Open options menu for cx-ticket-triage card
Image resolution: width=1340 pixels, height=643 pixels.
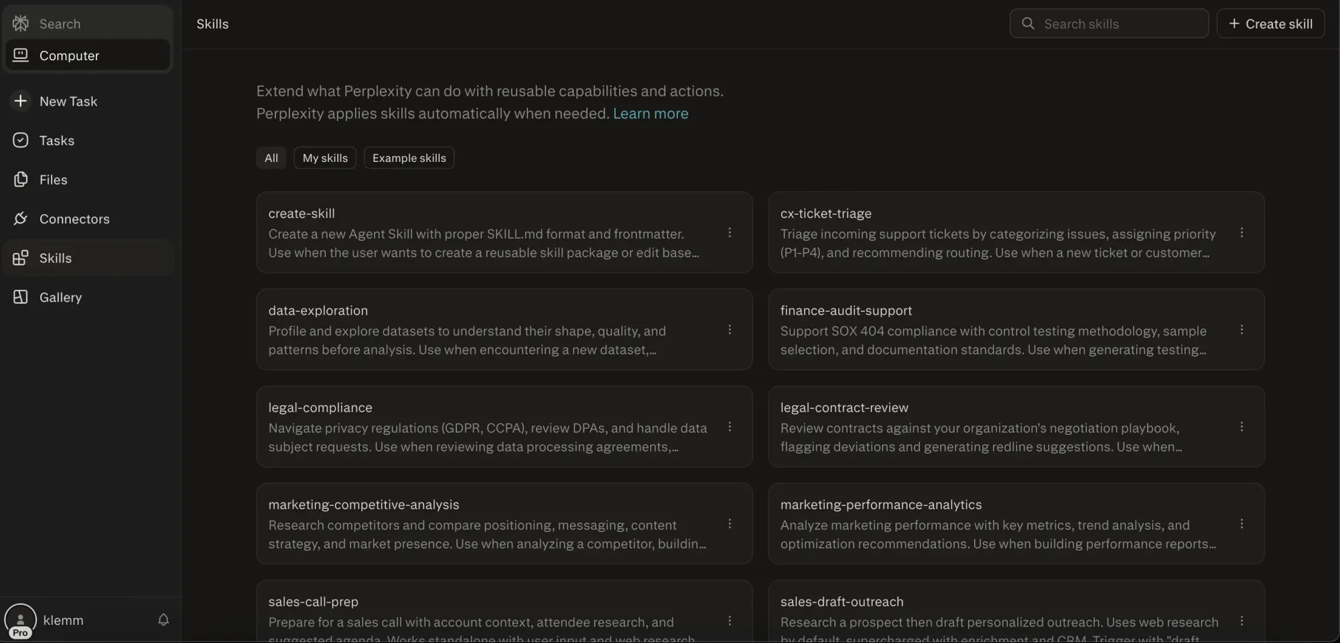(1242, 233)
